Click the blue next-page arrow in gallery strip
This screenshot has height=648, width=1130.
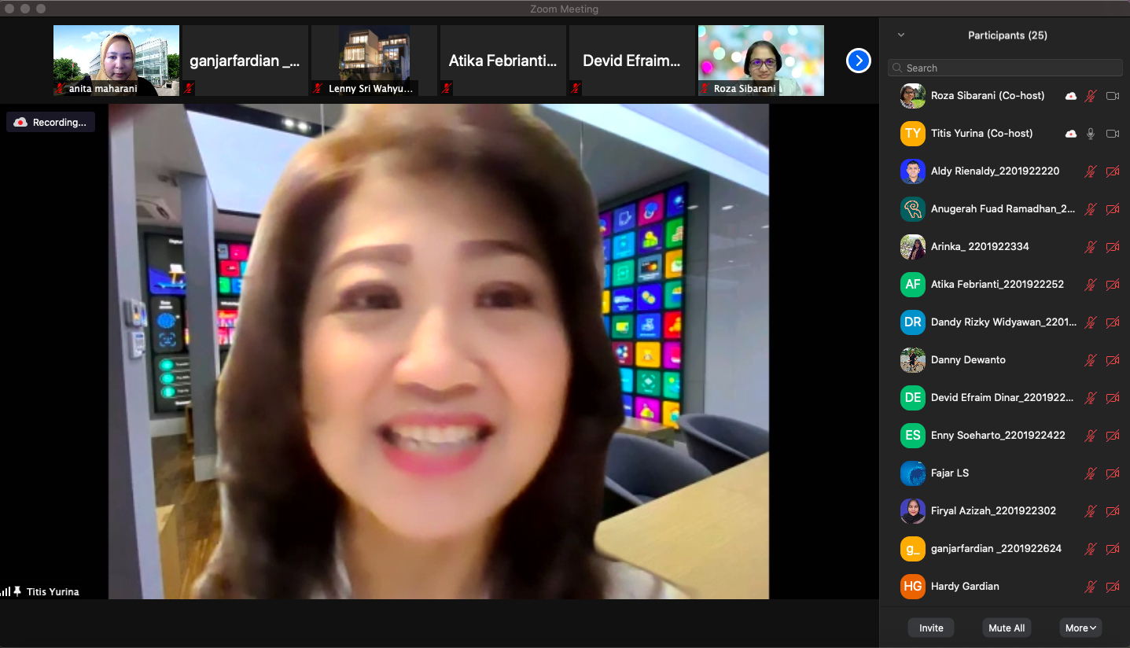click(x=858, y=61)
